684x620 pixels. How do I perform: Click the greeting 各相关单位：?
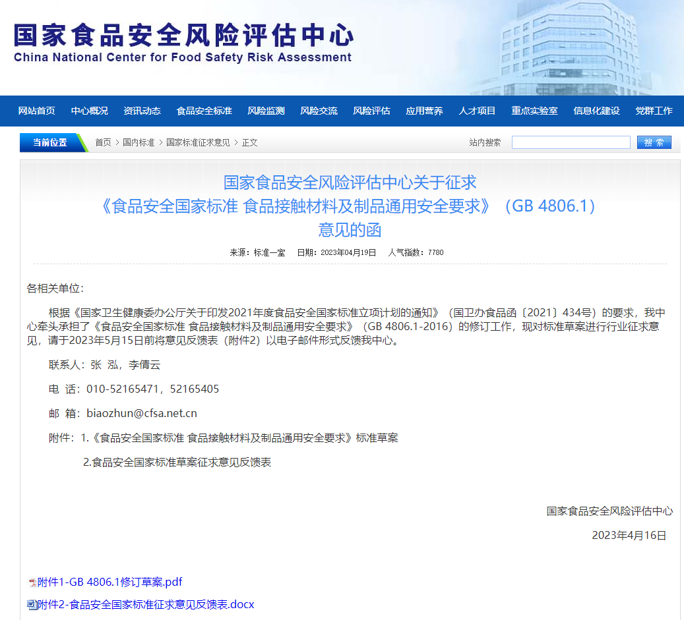coord(55,289)
